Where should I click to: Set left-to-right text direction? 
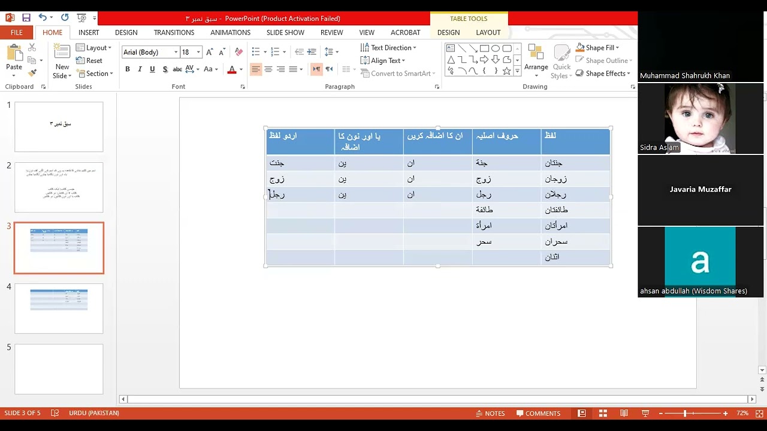tap(316, 69)
